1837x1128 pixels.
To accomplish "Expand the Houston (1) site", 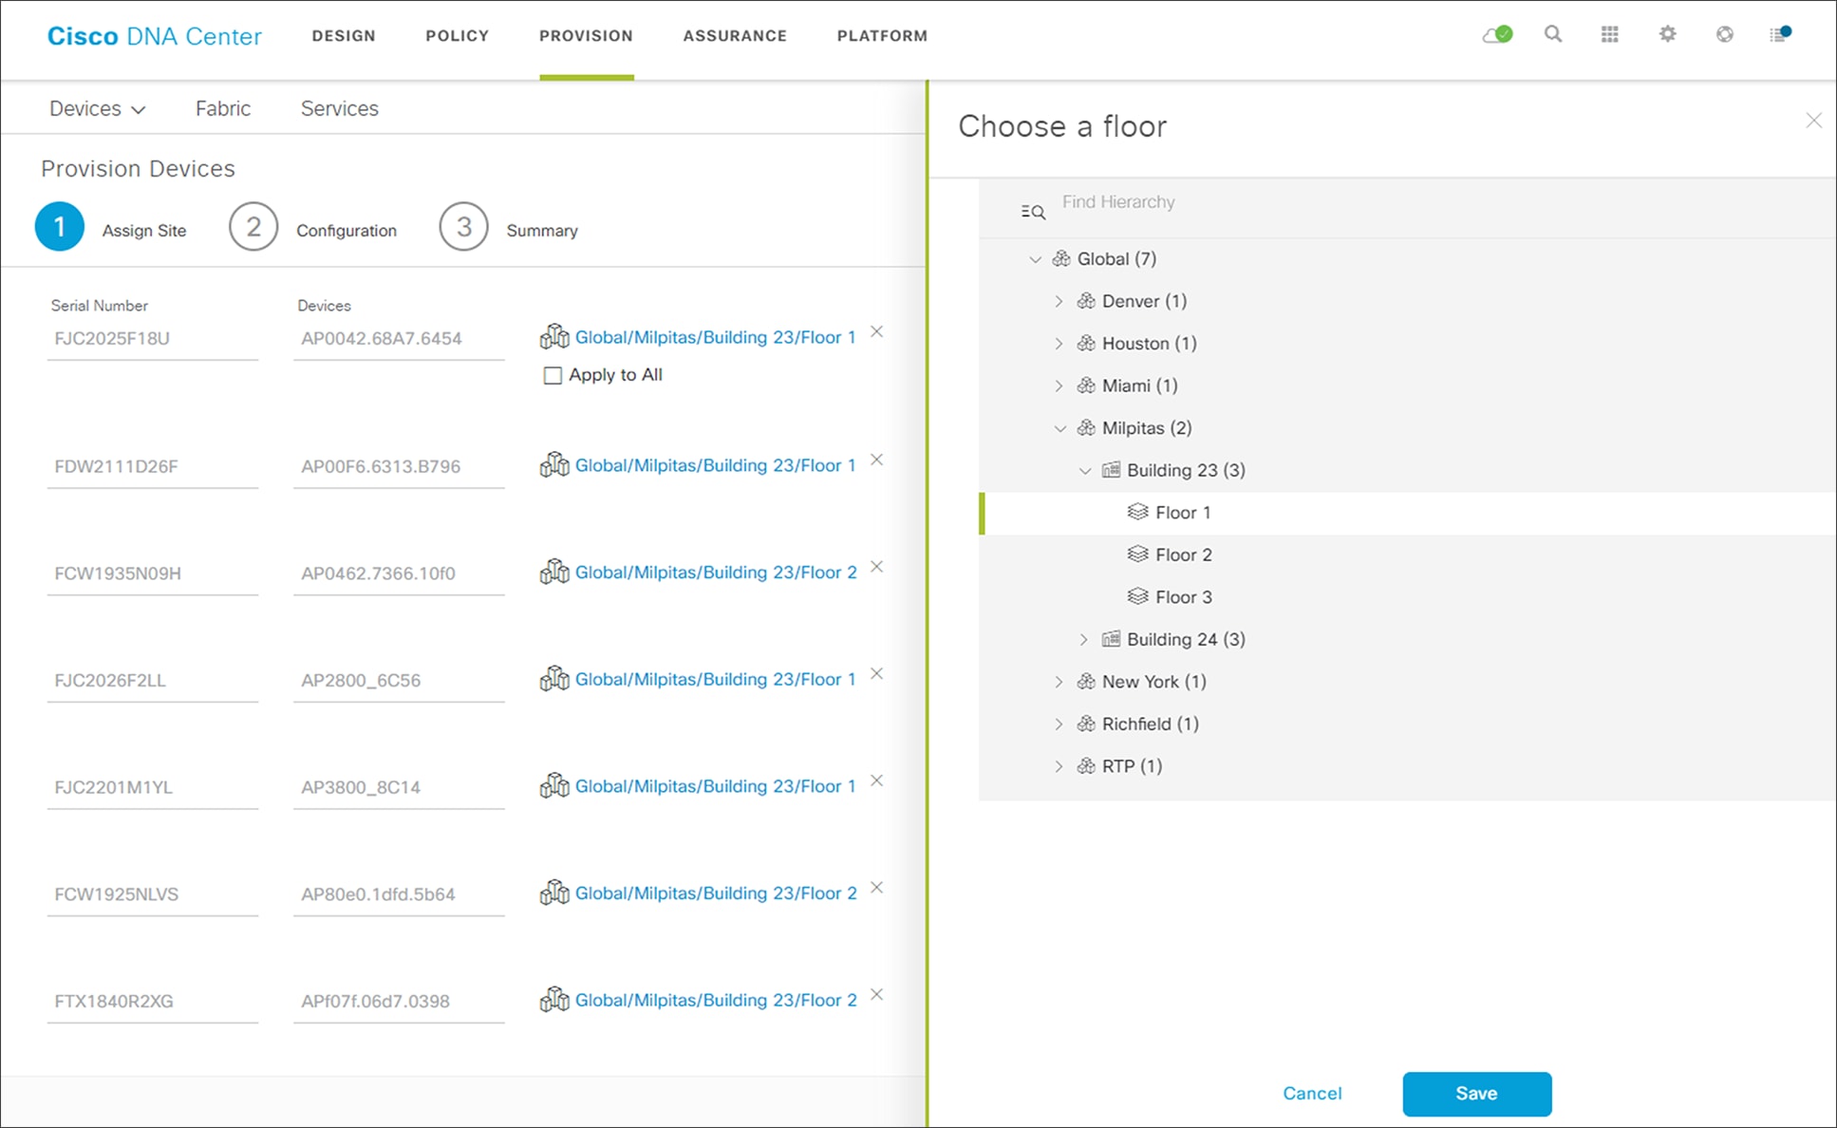I will click(1059, 344).
